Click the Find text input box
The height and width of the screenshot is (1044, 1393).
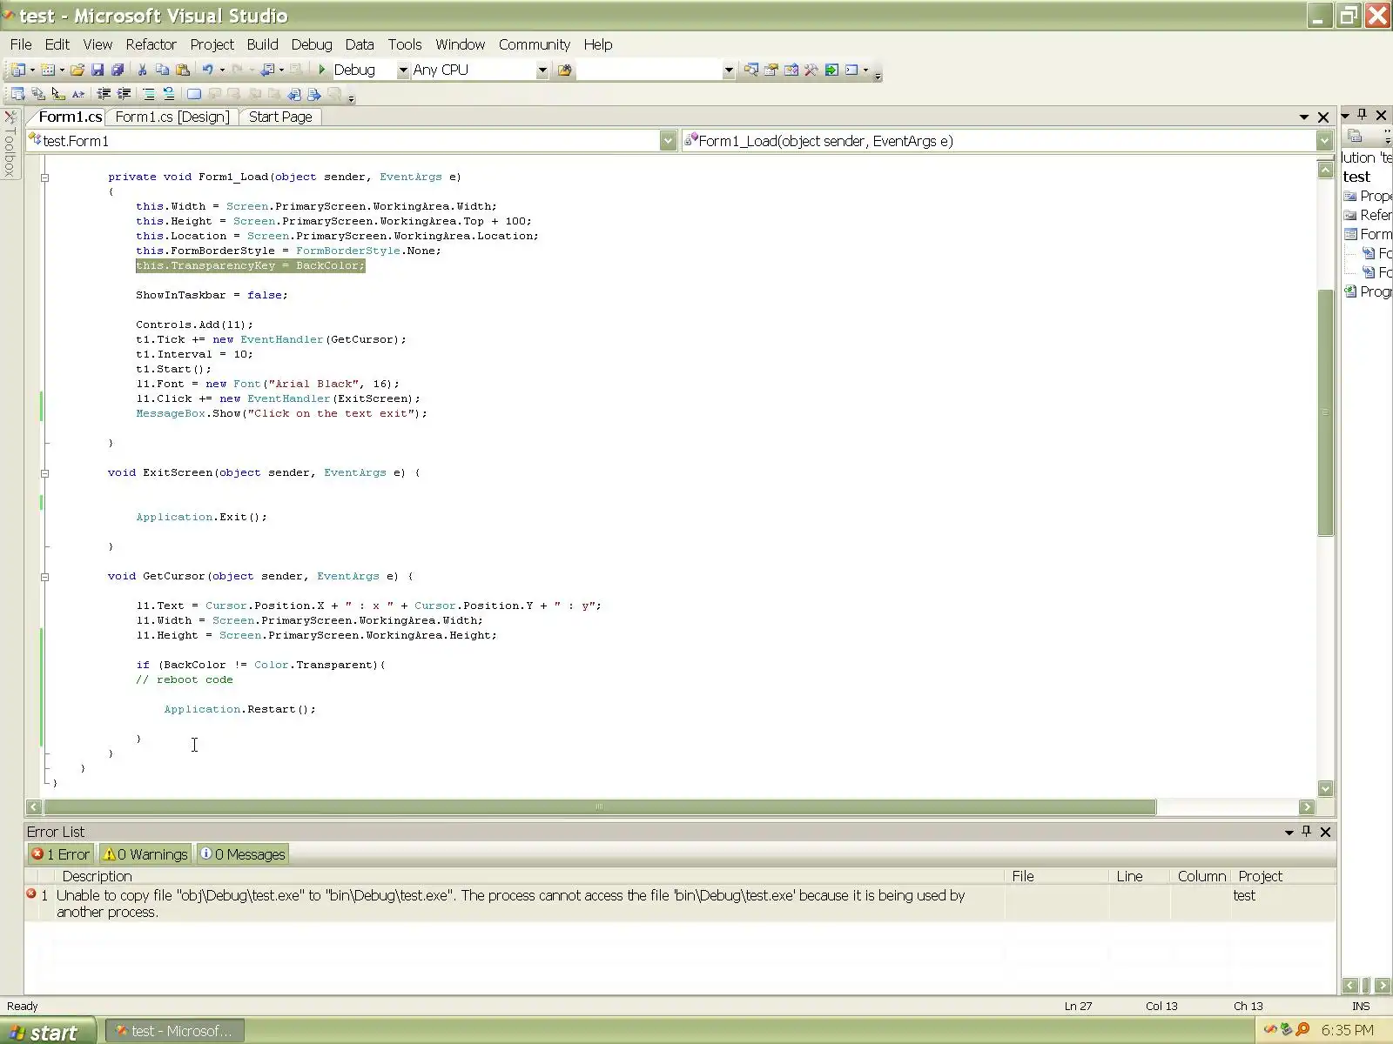[x=649, y=70]
